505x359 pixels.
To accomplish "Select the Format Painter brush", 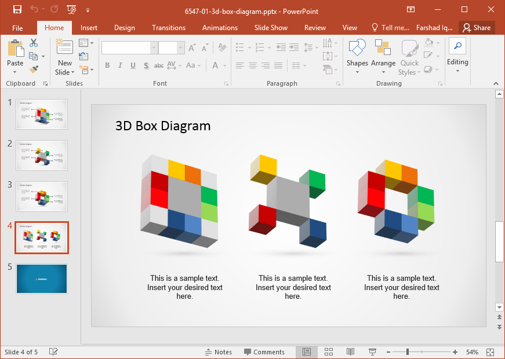I will pyautogui.click(x=34, y=69).
